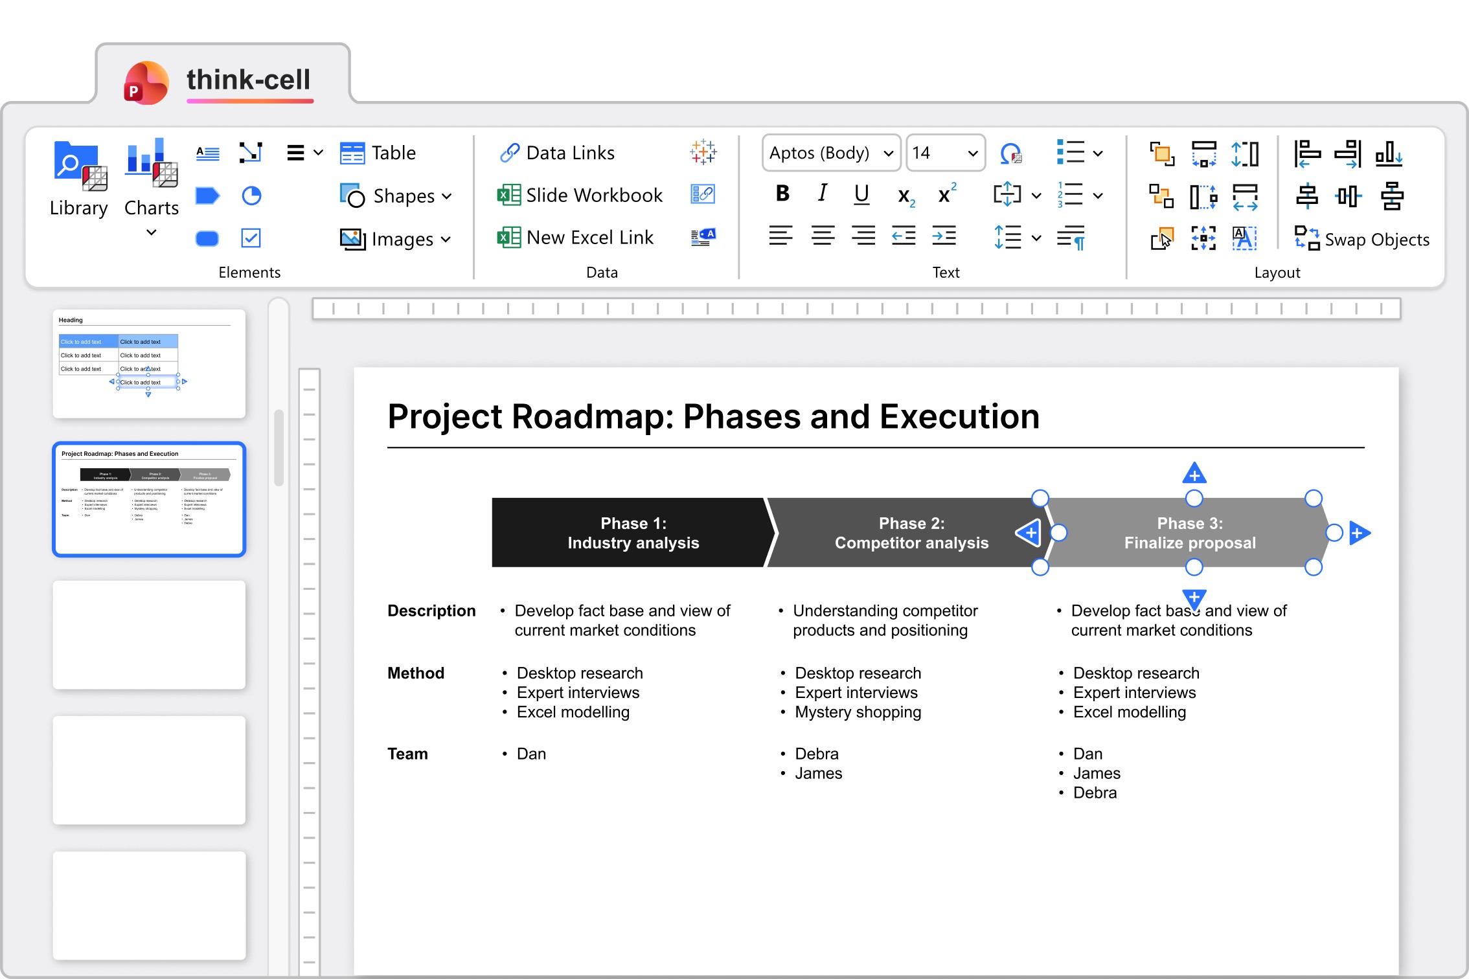The height and width of the screenshot is (979, 1469).
Task: Insert a Harvey ball element
Action: coord(251,196)
